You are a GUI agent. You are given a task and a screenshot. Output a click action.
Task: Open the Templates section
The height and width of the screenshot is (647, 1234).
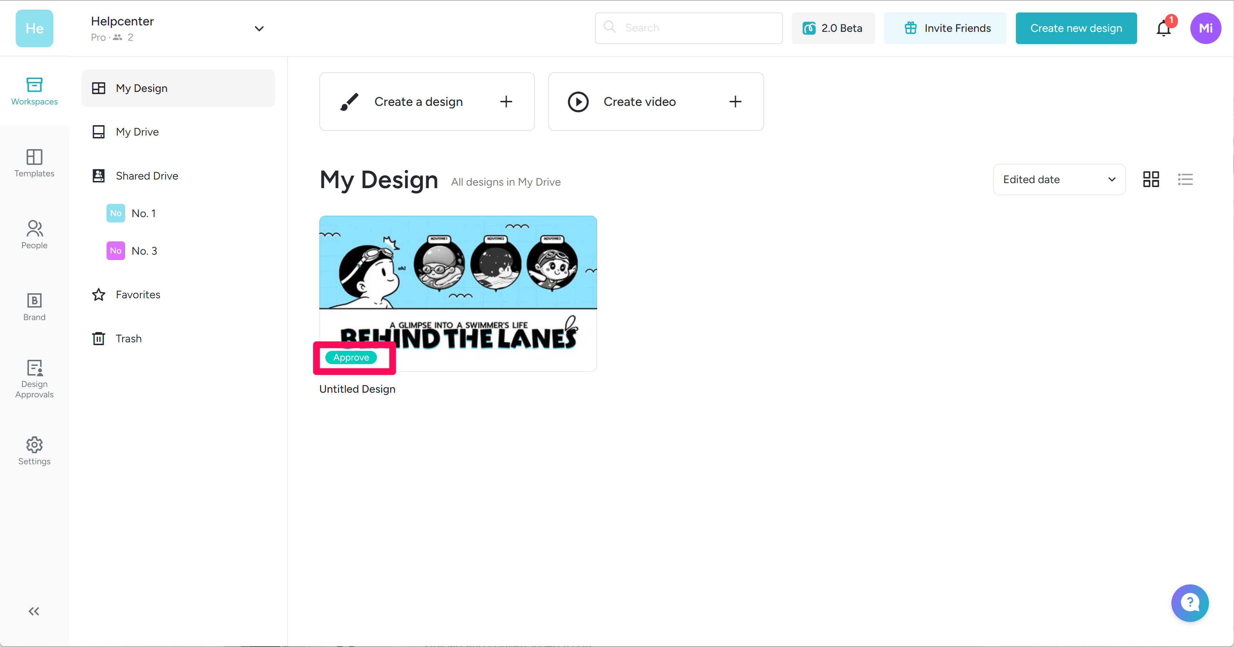[34, 163]
